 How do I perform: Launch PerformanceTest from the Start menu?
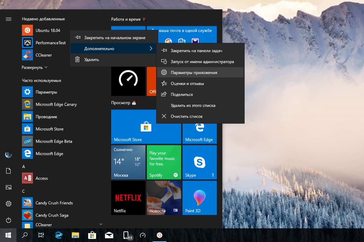tap(51, 42)
